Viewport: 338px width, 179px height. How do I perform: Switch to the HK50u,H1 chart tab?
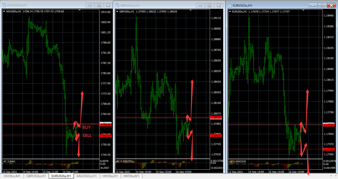[110, 176]
